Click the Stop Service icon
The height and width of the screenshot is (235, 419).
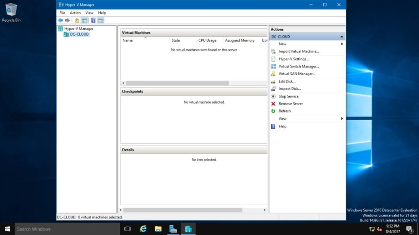[273, 96]
